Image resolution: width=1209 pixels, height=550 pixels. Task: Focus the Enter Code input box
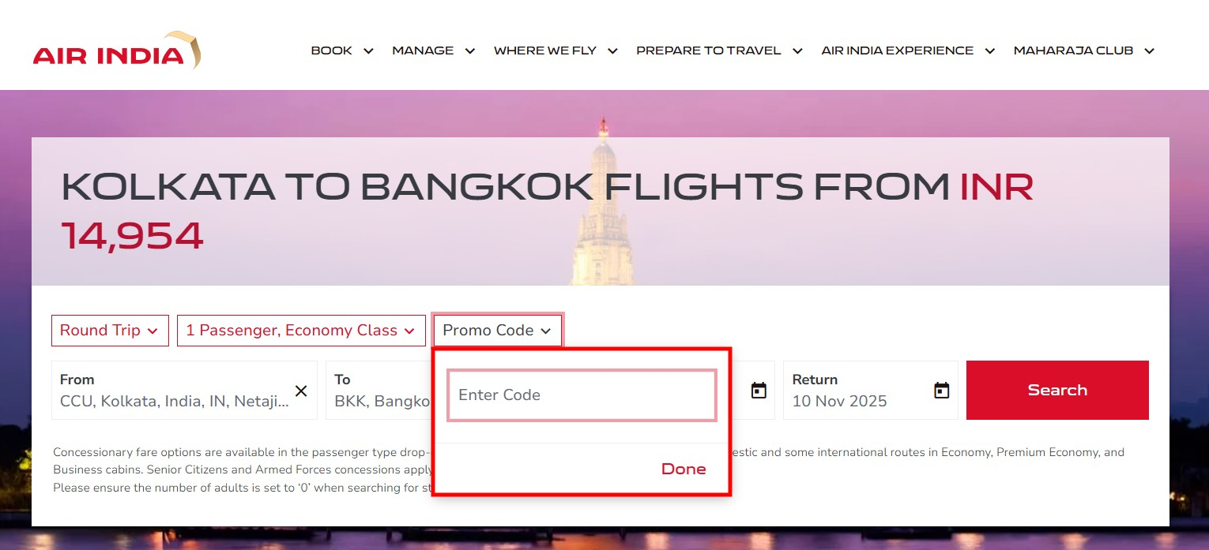click(x=582, y=395)
